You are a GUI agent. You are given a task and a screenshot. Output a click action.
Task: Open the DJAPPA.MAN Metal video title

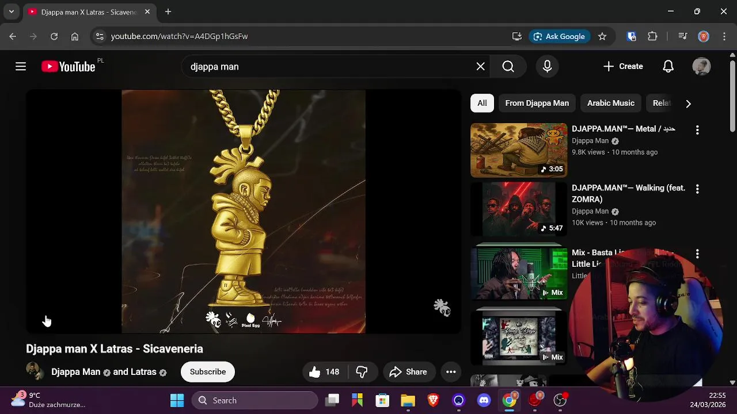coord(623,129)
